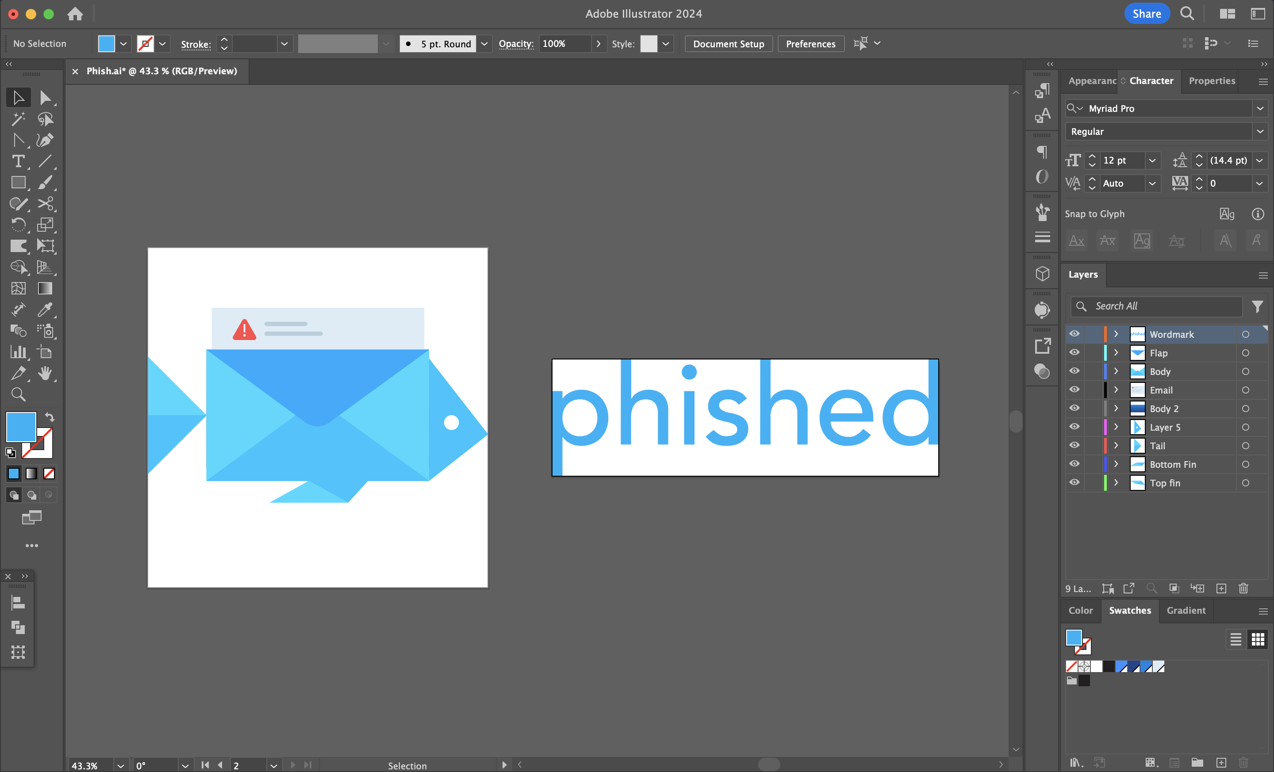Hide the Body 2 layer
Viewport: 1274px width, 772px height.
coord(1074,408)
